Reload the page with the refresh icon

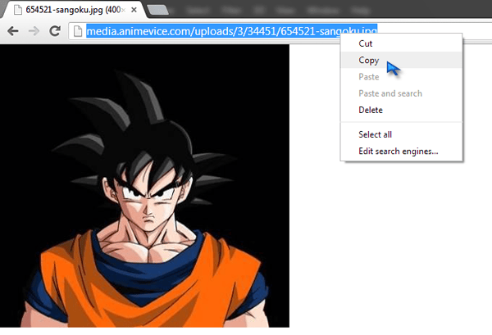tap(55, 30)
